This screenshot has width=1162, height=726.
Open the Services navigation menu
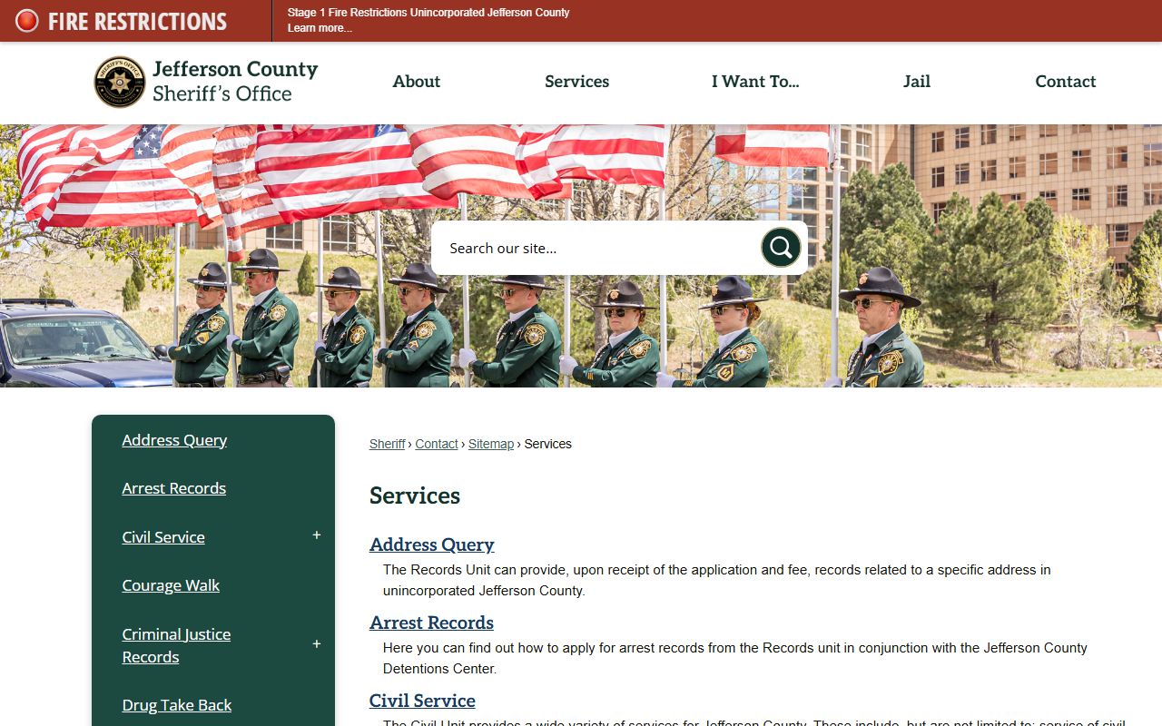point(576,82)
